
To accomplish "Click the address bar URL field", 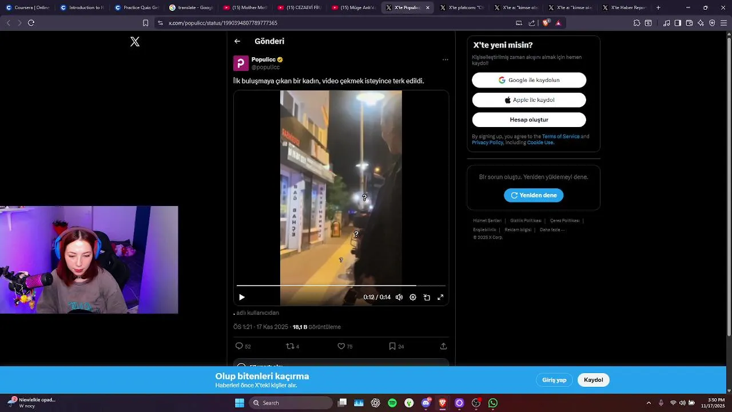I will pos(337,23).
